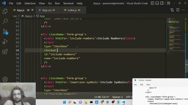Click the src breadcrumb segment
This screenshot has width=188, height=105.
(15, 16)
